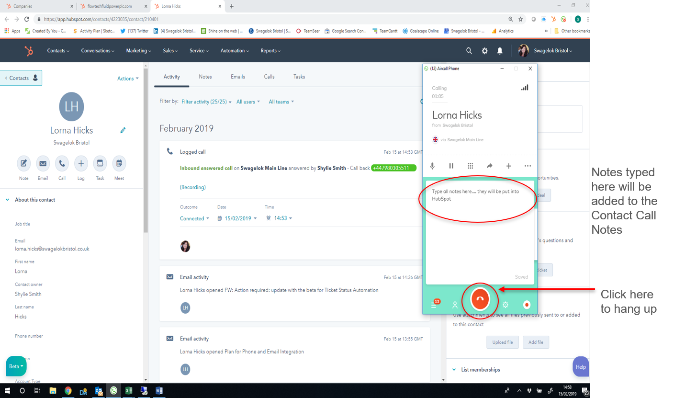674x398 pixels.
Task: Open a new browser tab
Action: pyautogui.click(x=232, y=6)
